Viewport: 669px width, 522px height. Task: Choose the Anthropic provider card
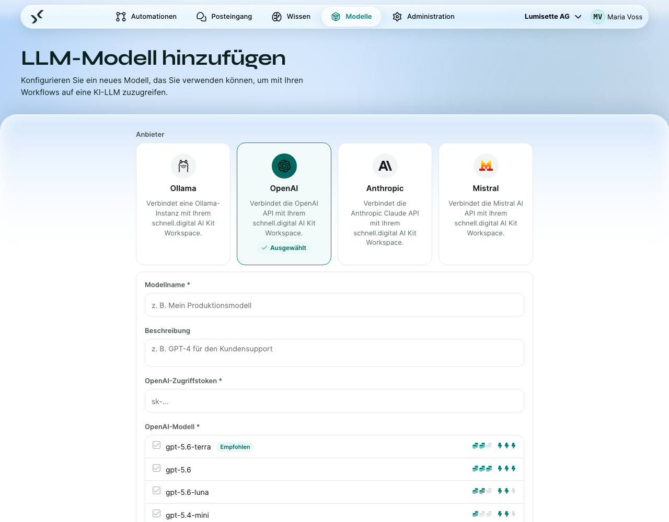coord(385,204)
